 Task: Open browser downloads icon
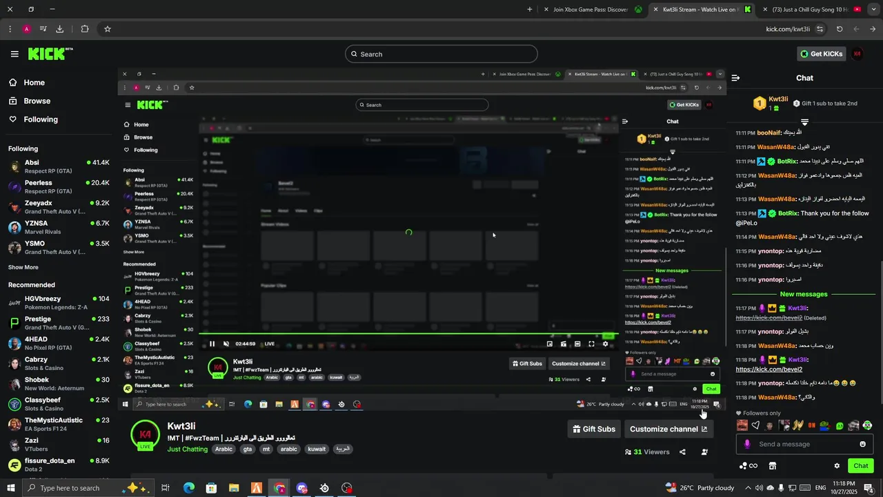tap(59, 29)
